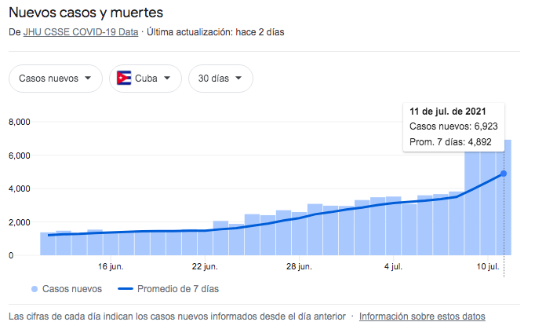Follow the Información sobre estos datos link
Screen dimensions: 535x333
pyautogui.click(x=422, y=317)
